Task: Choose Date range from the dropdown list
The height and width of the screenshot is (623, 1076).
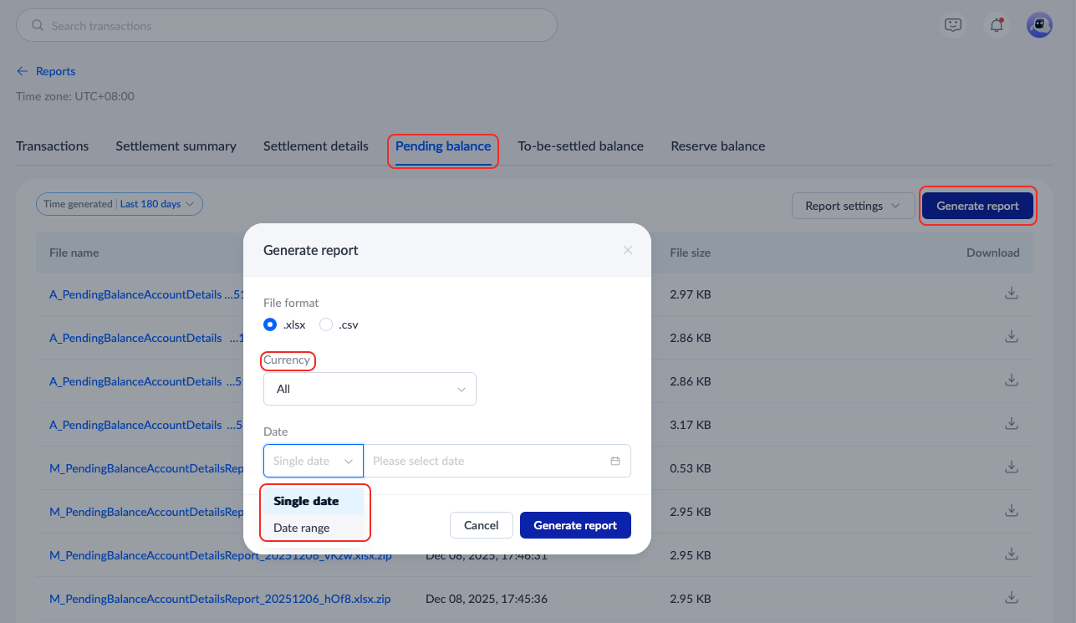Action: tap(302, 528)
